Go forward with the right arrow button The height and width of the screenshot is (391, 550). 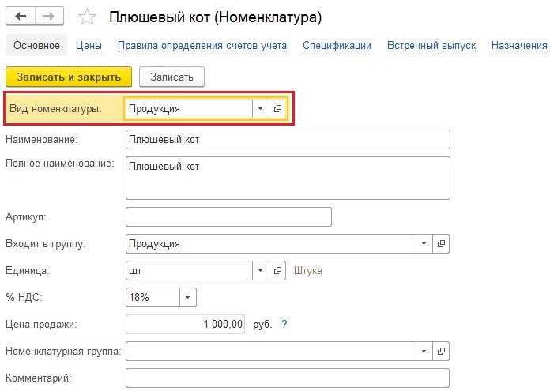(x=49, y=16)
